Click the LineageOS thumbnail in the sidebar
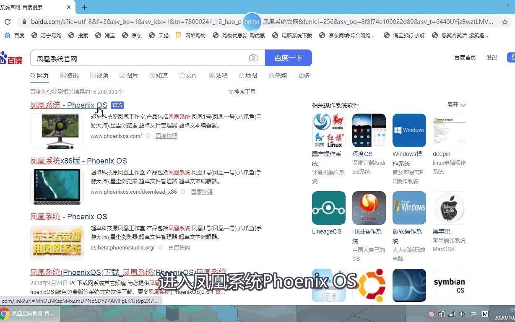 (x=328, y=208)
